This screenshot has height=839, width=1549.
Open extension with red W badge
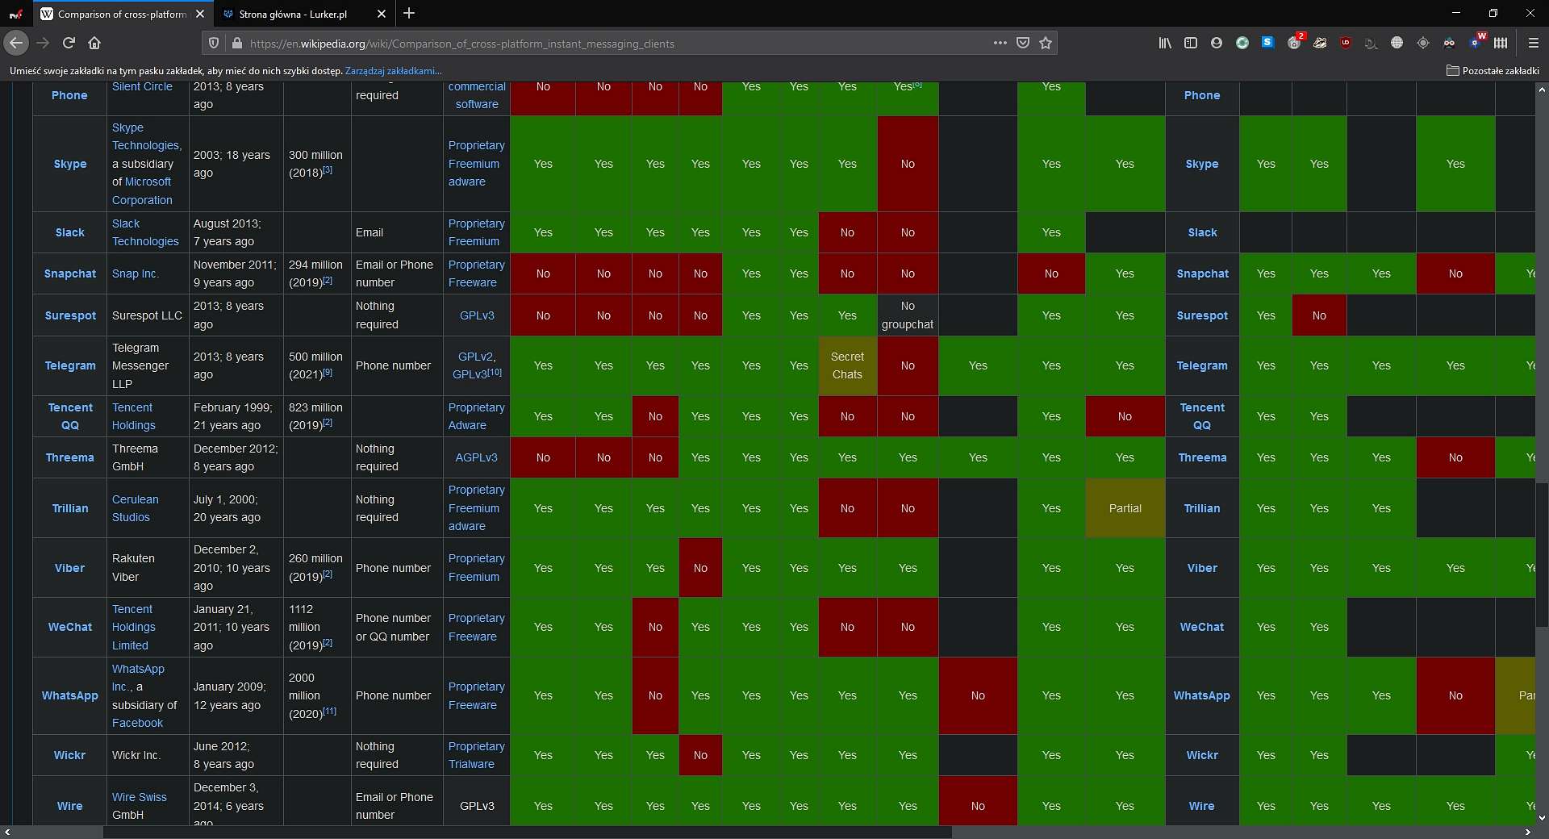[x=1476, y=42]
